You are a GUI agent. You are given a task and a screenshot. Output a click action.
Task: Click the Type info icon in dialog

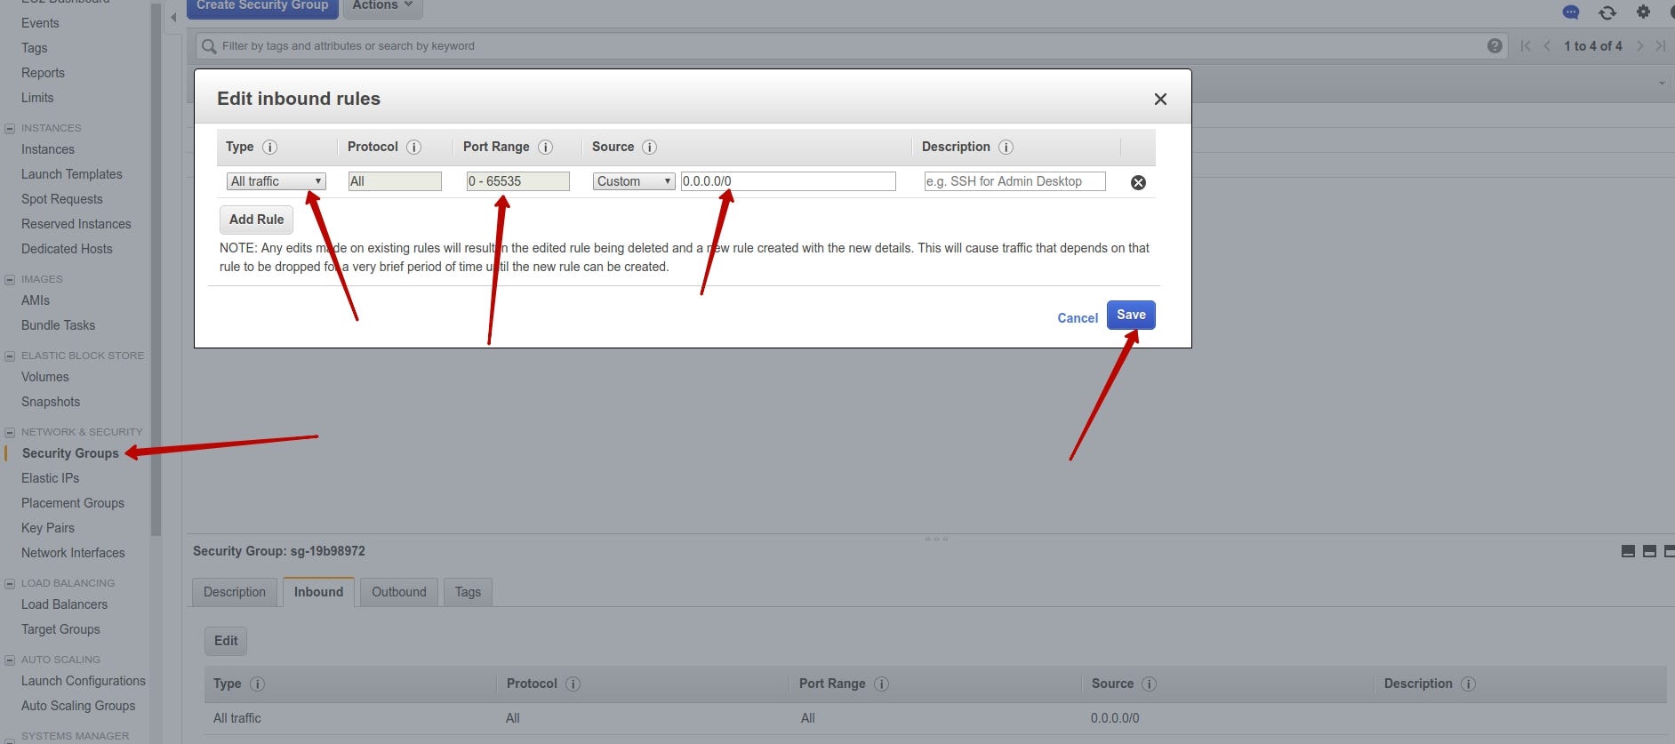269,147
